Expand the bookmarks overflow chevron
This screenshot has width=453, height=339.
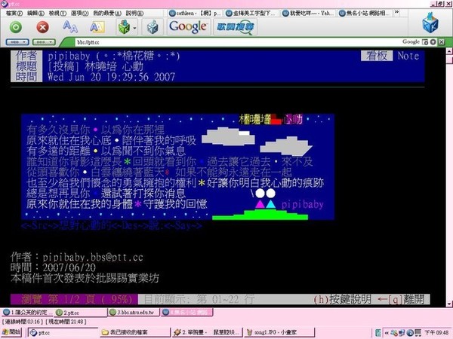396,12
